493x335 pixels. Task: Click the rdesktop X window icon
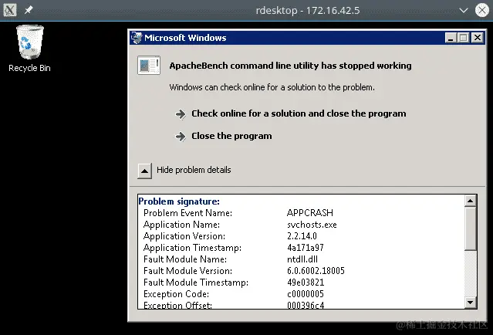coord(10,10)
